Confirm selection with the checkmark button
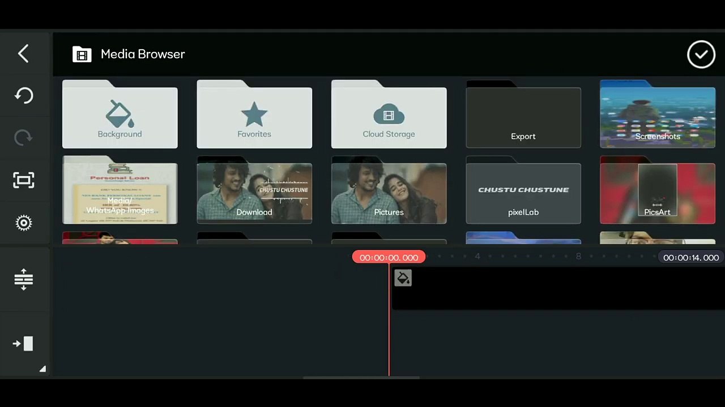This screenshot has width=725, height=407. click(701, 54)
